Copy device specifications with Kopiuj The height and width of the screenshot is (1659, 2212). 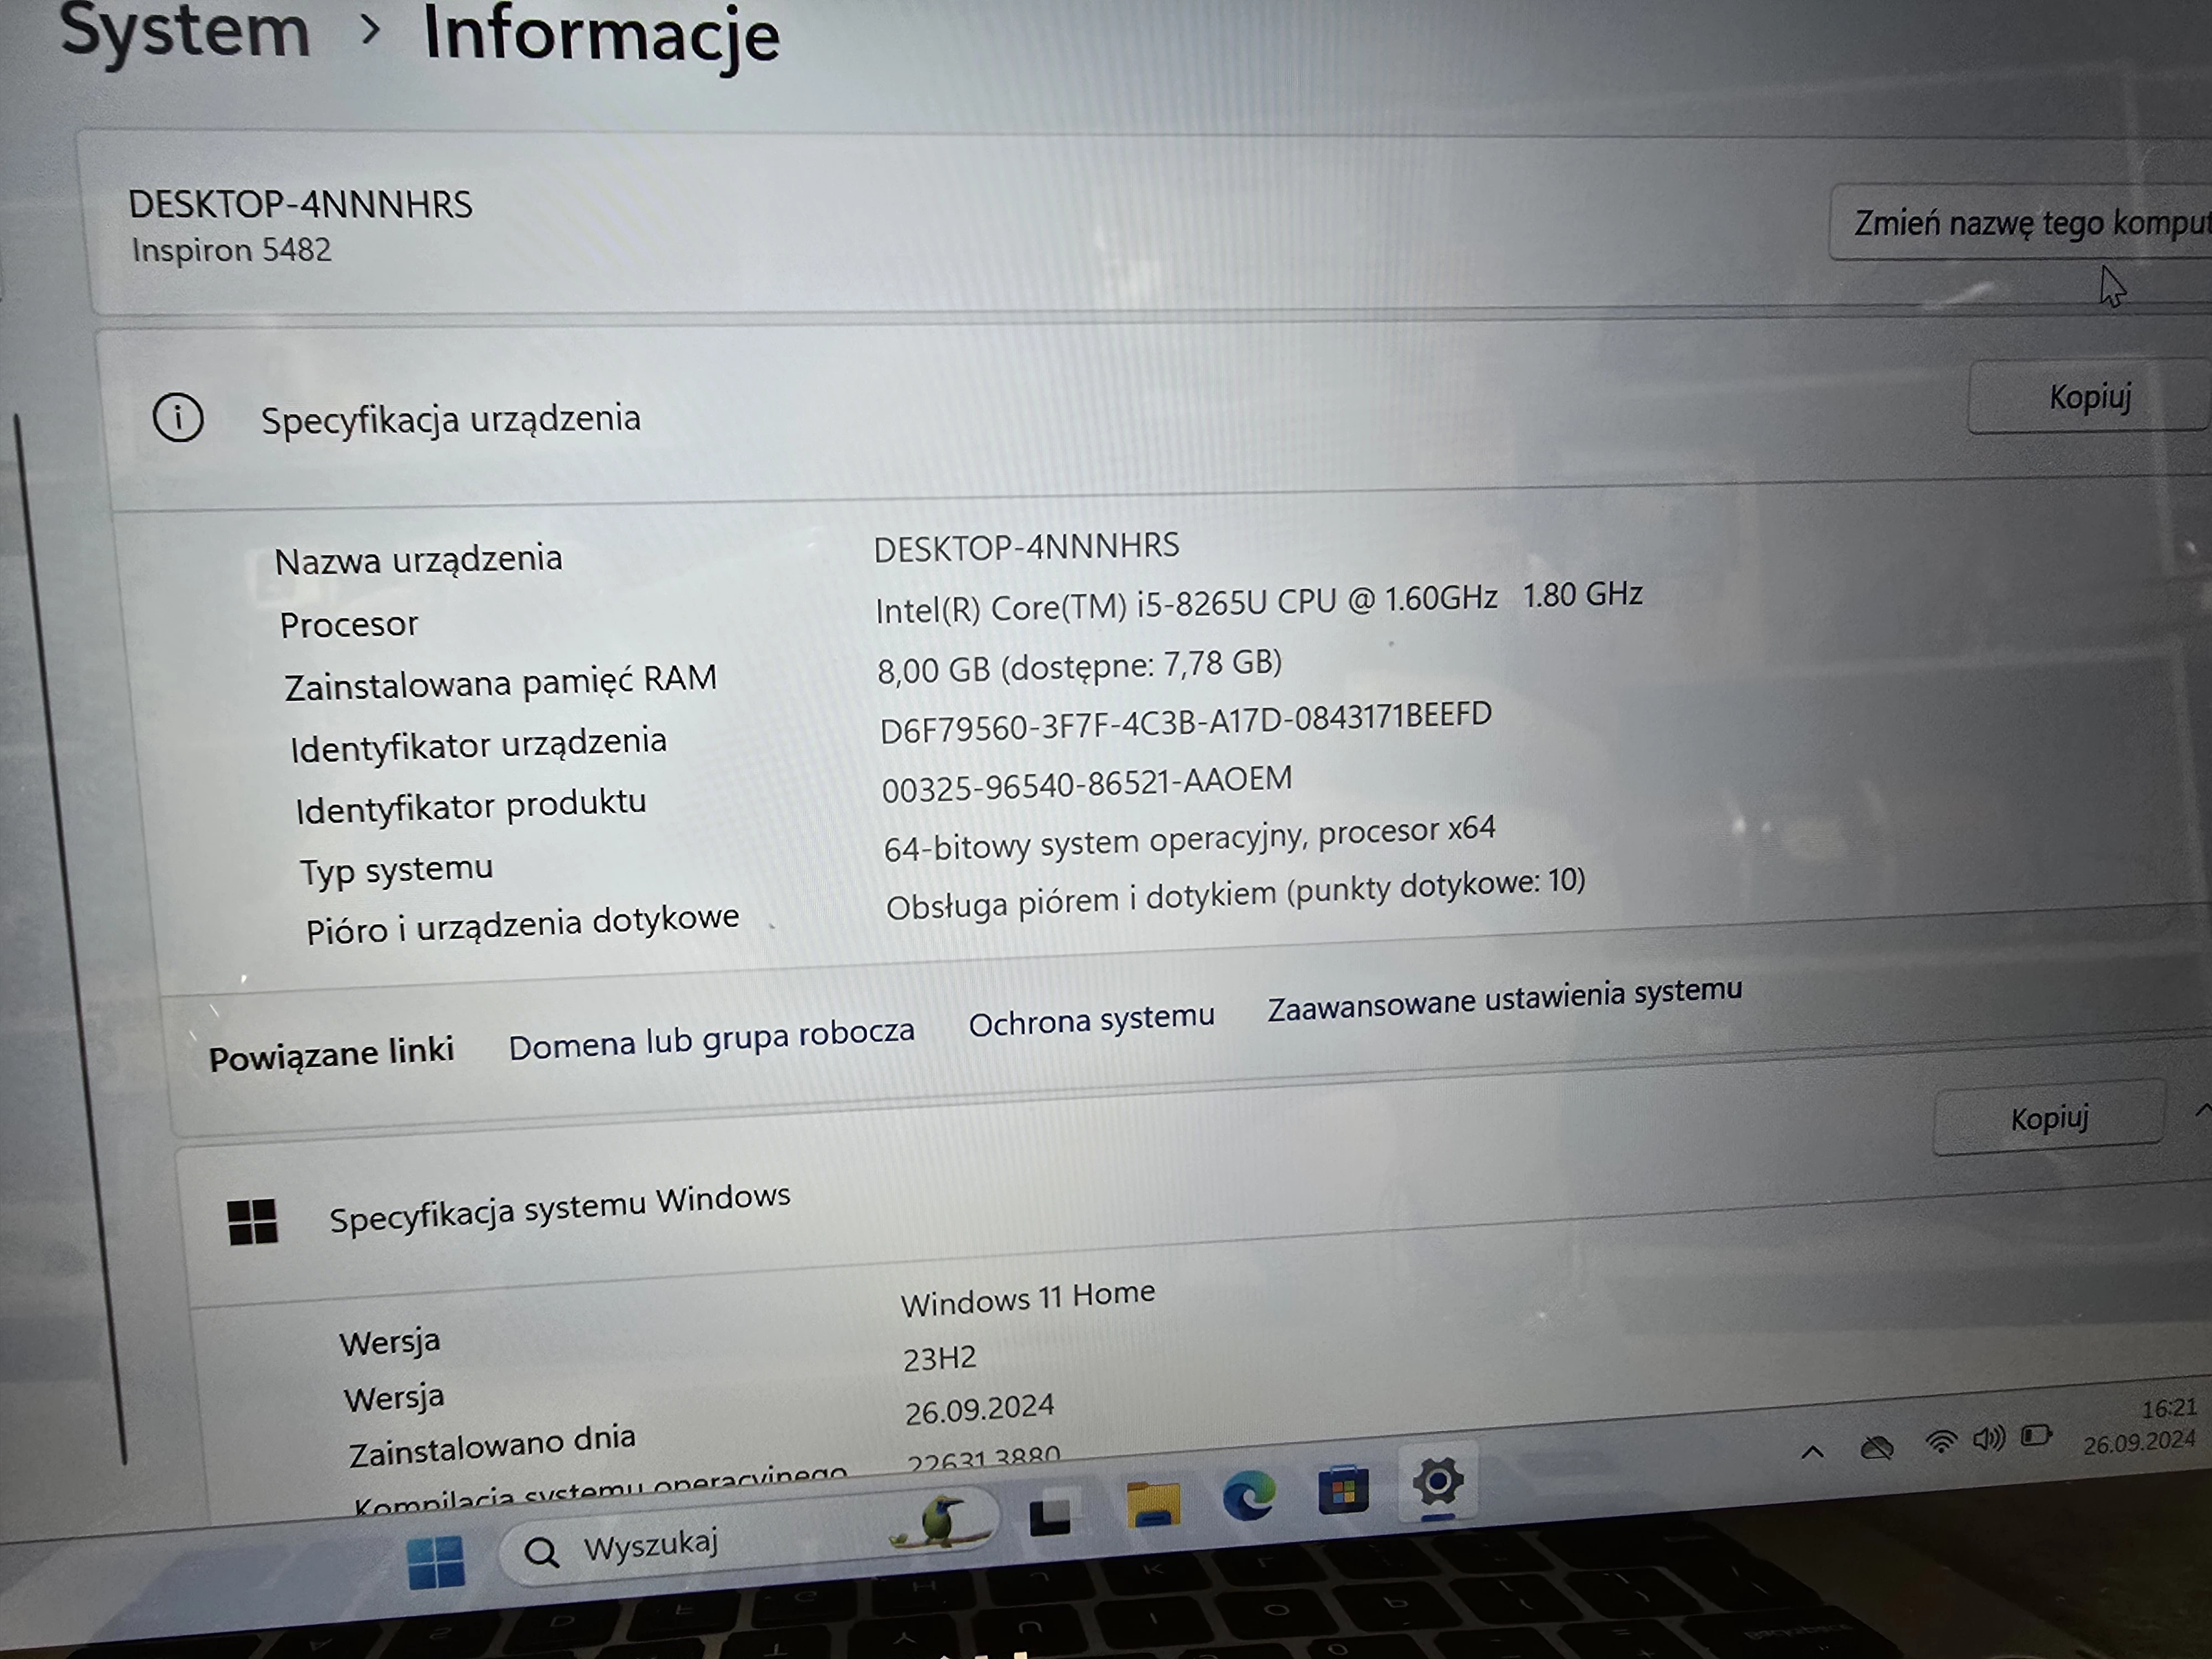point(2089,397)
